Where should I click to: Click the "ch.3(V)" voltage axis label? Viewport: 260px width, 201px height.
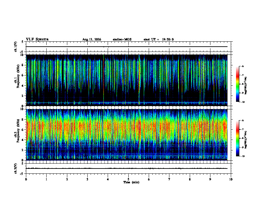point(15,168)
